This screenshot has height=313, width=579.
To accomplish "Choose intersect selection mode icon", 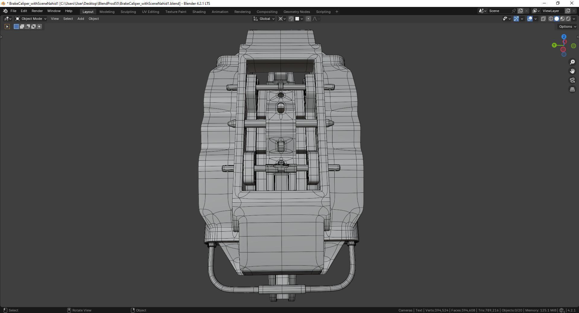I will pyautogui.click(x=39, y=27).
